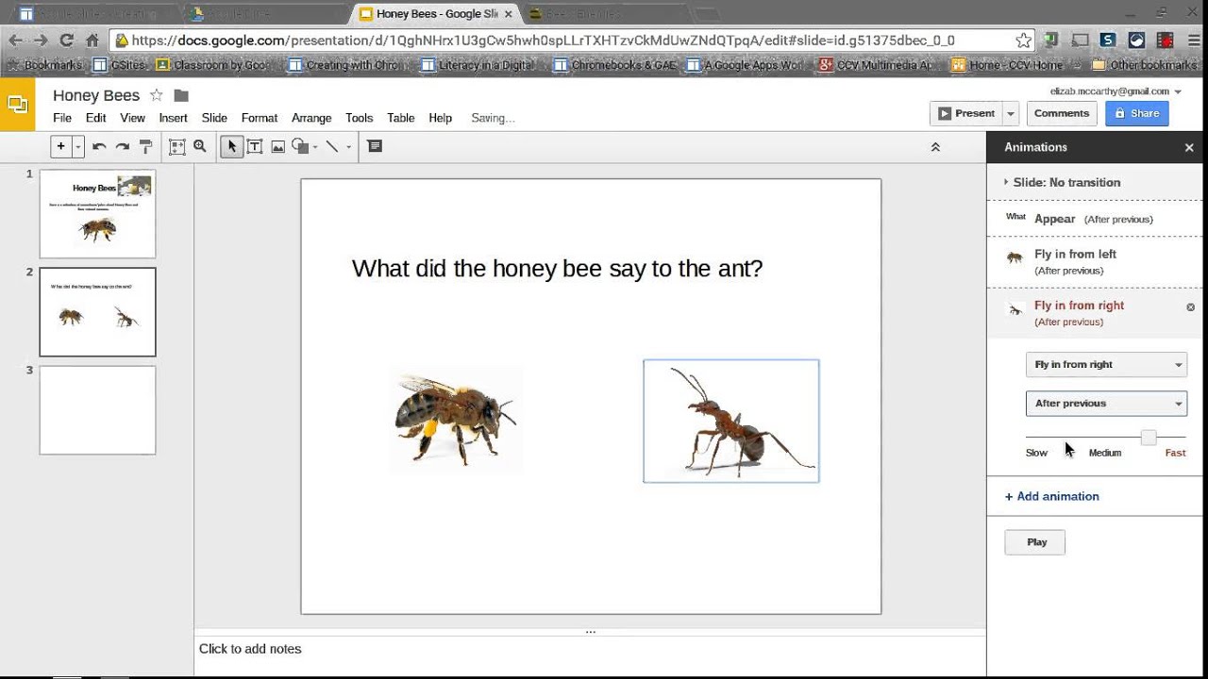Select slide 2 thumbnail
The height and width of the screenshot is (679, 1208).
pyautogui.click(x=97, y=312)
